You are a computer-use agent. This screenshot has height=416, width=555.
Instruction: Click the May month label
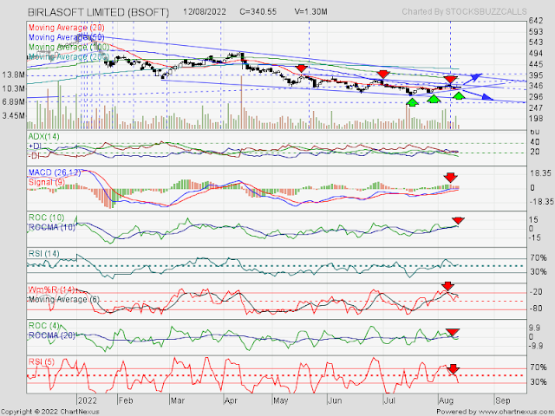[x=281, y=400]
